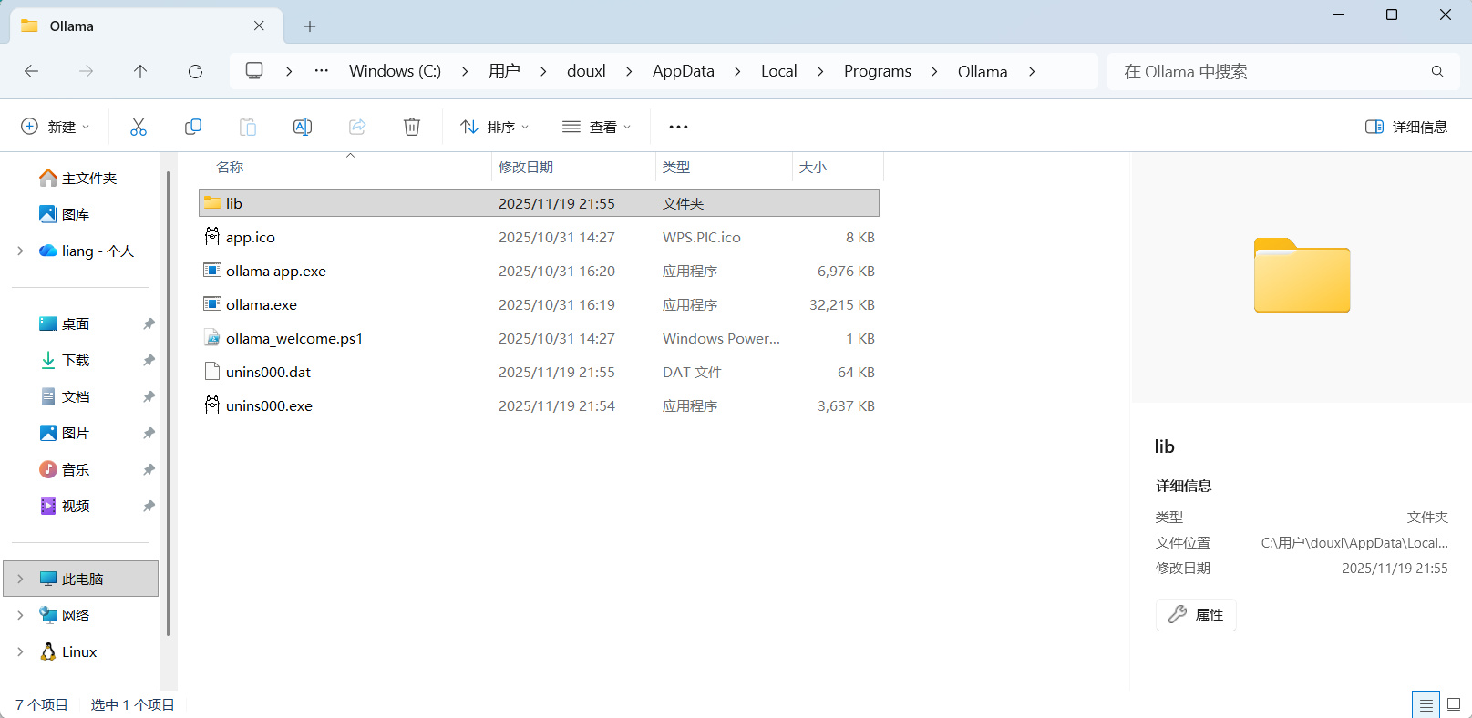Click the Delete trash can icon
The height and width of the screenshot is (718, 1472).
tap(412, 127)
